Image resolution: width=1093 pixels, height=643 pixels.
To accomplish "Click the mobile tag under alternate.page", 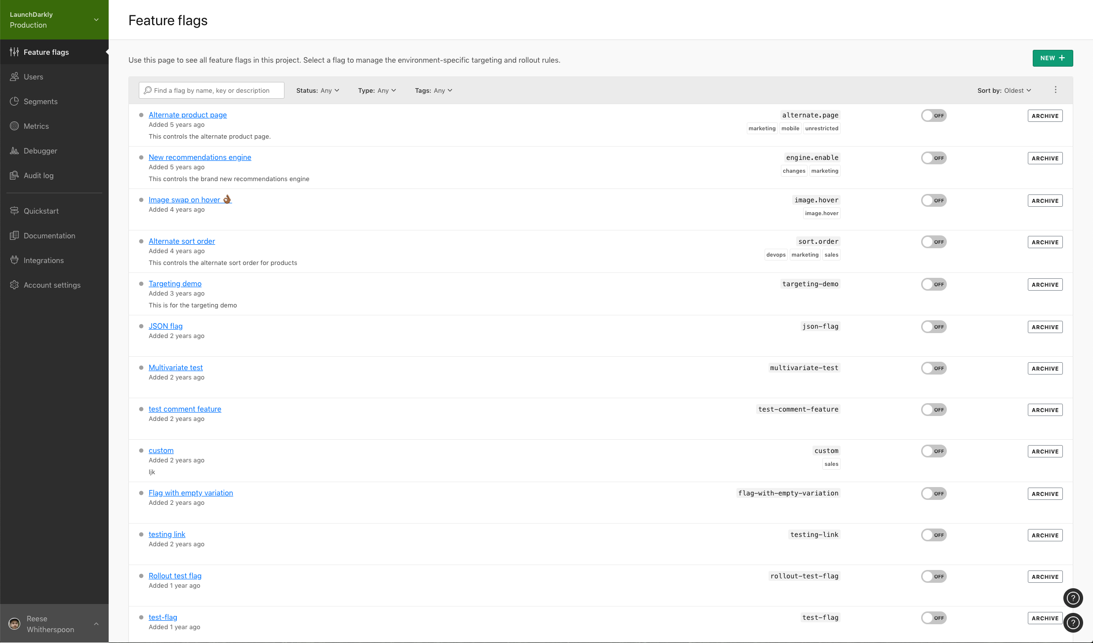I will click(x=790, y=128).
